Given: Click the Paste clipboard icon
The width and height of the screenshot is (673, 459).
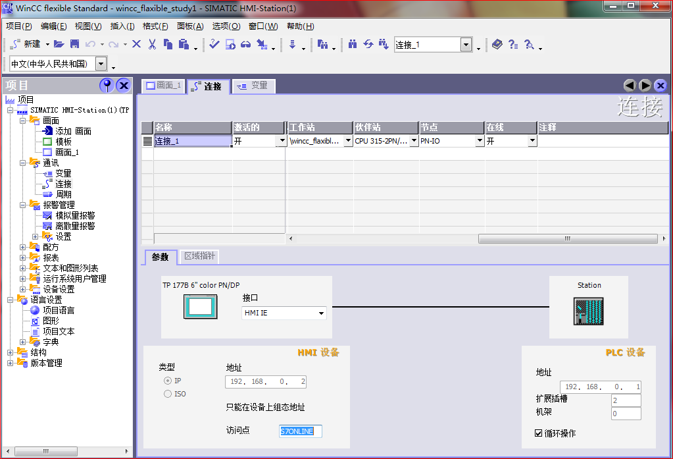Looking at the screenshot, I should [184, 44].
